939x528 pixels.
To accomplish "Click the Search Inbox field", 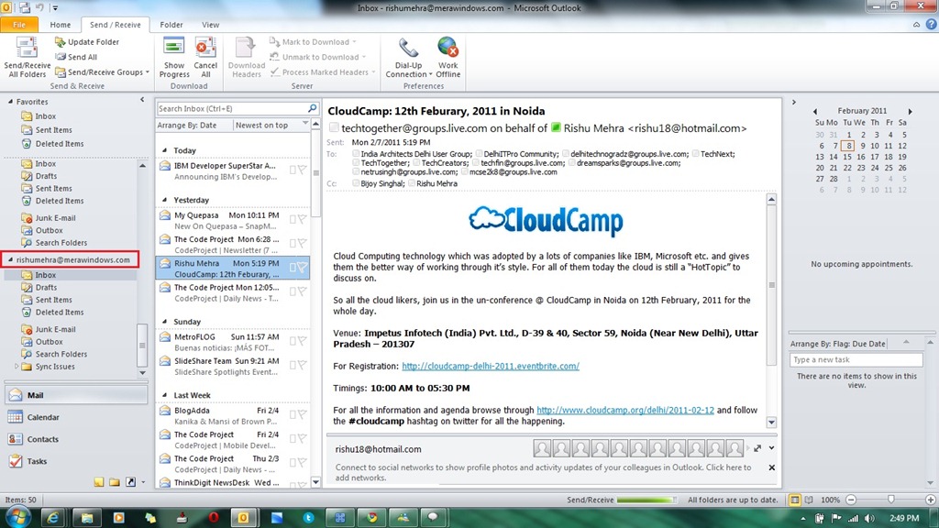I will click(232, 108).
